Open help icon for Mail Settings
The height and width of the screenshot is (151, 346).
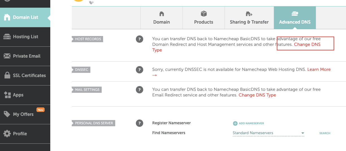coord(140,90)
